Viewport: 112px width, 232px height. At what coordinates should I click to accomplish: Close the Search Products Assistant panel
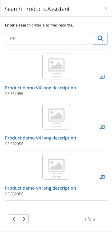click(106, 8)
